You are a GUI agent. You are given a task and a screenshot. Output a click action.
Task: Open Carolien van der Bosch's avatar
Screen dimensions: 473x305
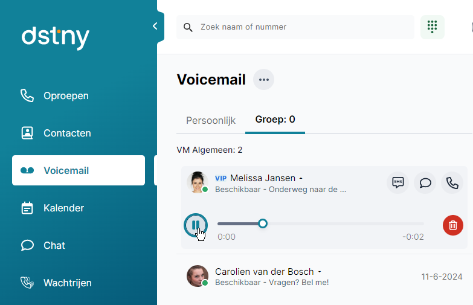pyautogui.click(x=196, y=276)
